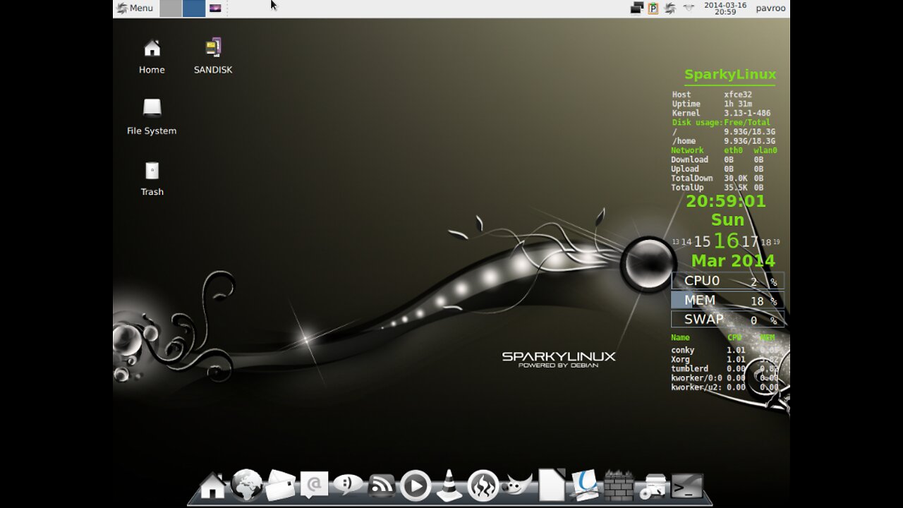
Task: Click the /home 9.93G/18.3G line
Action: [x=723, y=141]
